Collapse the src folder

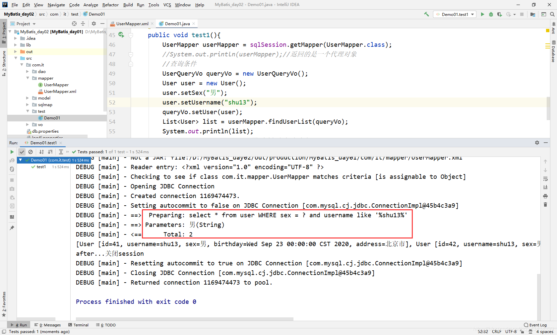[15, 58]
